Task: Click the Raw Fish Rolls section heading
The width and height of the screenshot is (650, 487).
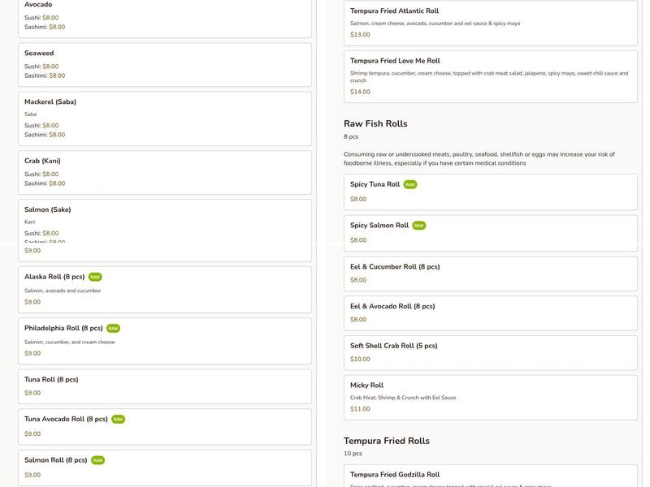Action: tap(375, 123)
